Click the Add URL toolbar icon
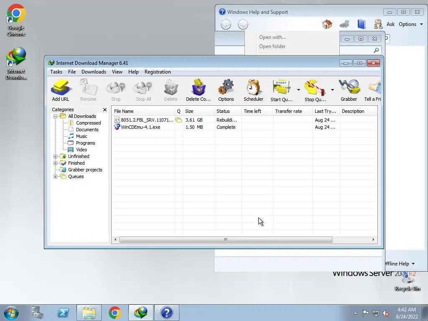428x321 pixels. tap(61, 90)
